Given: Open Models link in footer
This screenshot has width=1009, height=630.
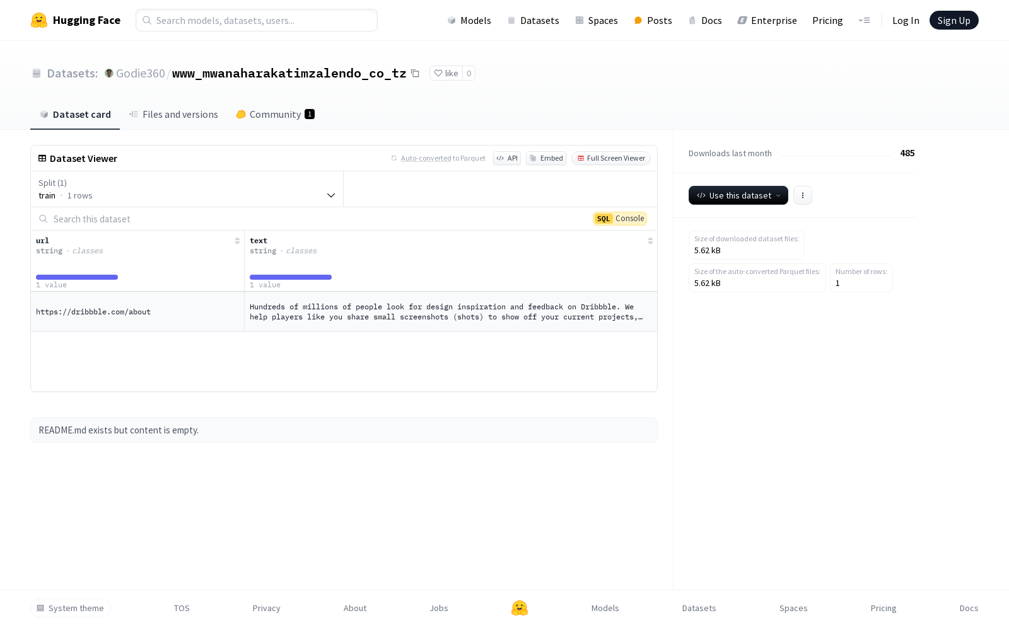Looking at the screenshot, I should 605,608.
